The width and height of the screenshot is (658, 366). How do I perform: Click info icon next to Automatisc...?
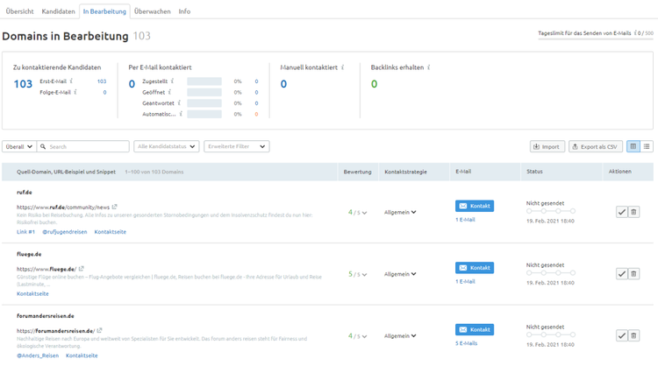[181, 114]
